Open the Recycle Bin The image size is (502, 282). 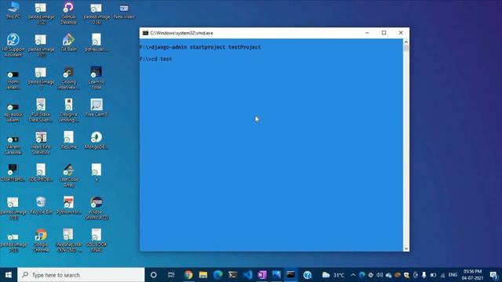coord(41,205)
